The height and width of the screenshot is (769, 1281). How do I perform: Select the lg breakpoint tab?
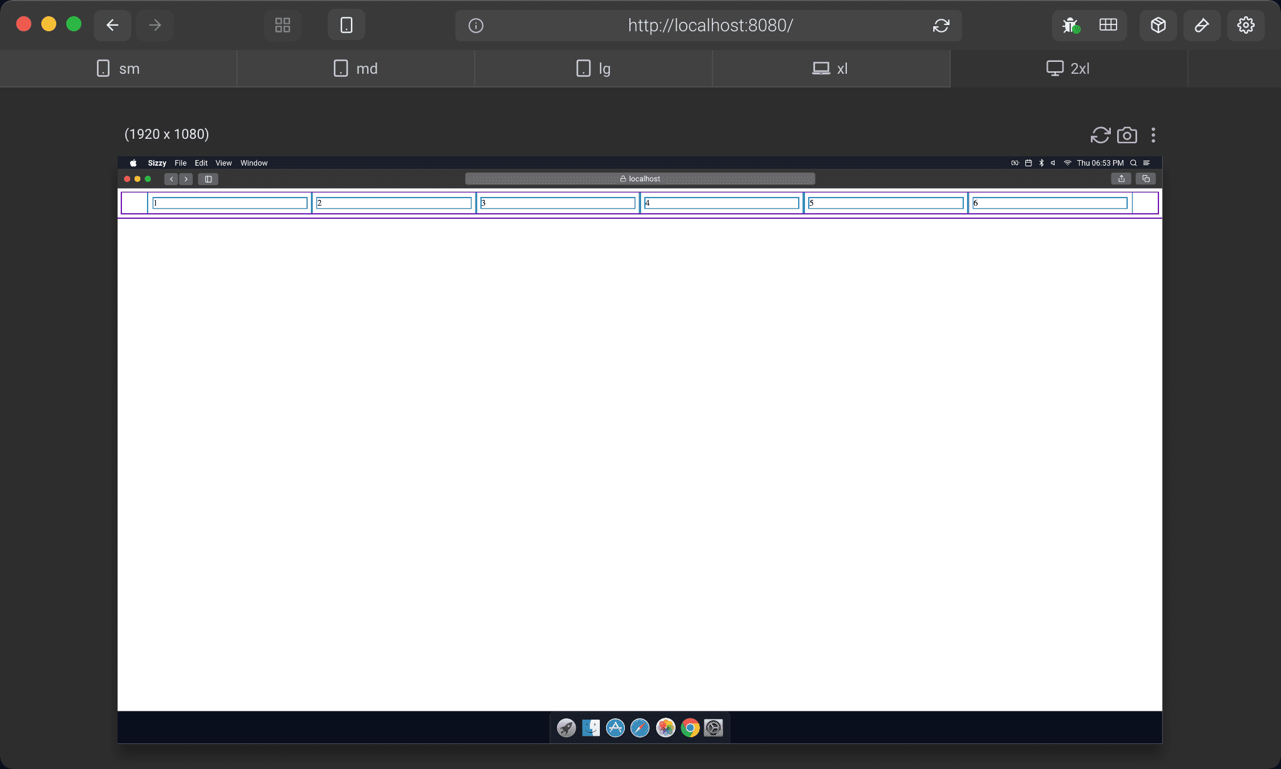pyautogui.click(x=593, y=69)
